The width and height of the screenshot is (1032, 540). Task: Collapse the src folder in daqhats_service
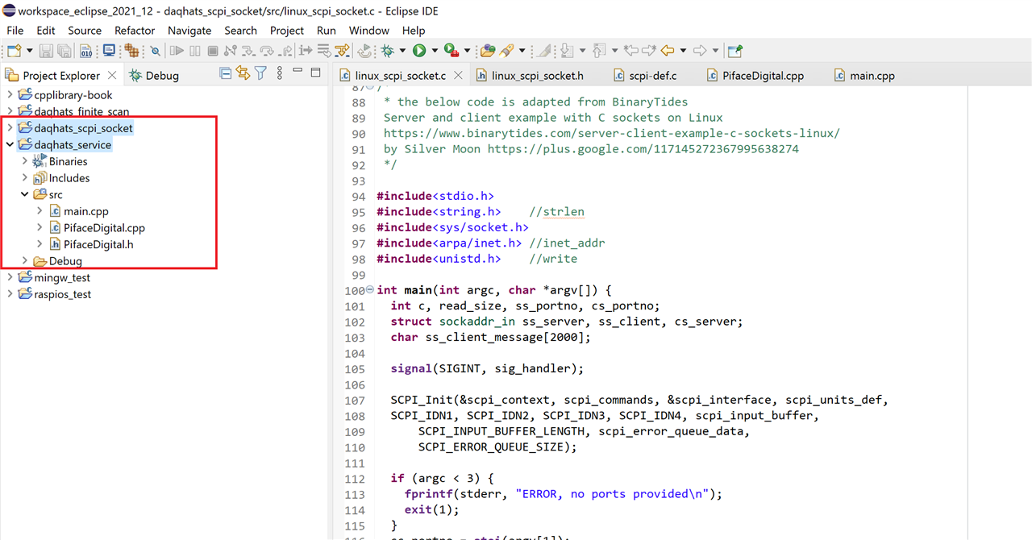click(24, 194)
